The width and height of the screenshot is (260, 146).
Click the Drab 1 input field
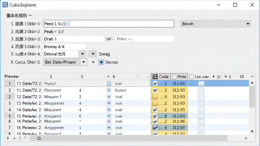pyautogui.click(x=74, y=39)
